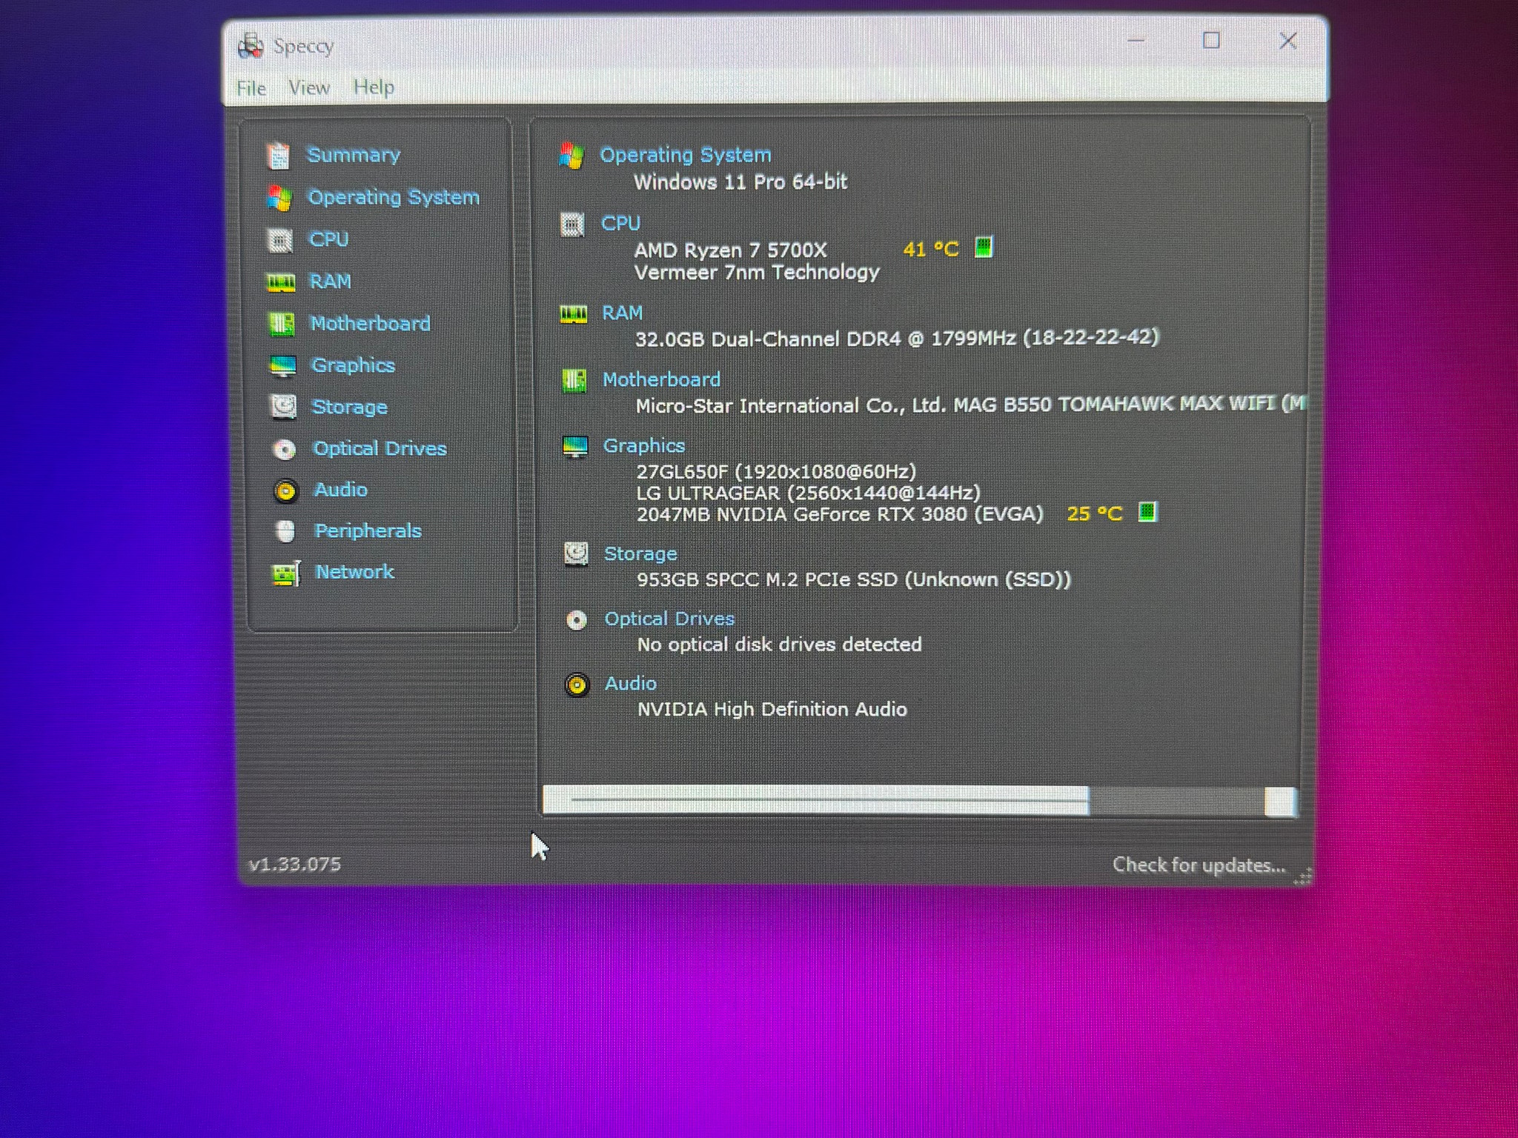The width and height of the screenshot is (1518, 1138).
Task: Click the RAM heading link in summary
Action: coord(623,313)
